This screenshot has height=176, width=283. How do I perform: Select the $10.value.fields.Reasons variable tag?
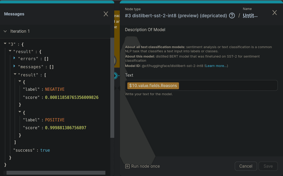pos(153,86)
